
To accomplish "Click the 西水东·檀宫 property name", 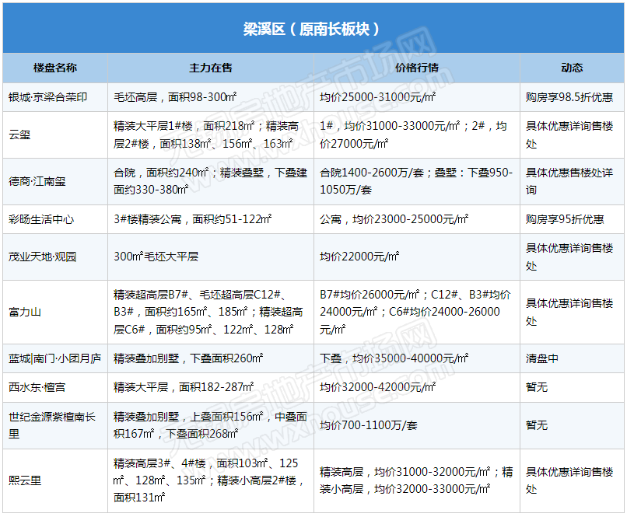I will 37,386.
